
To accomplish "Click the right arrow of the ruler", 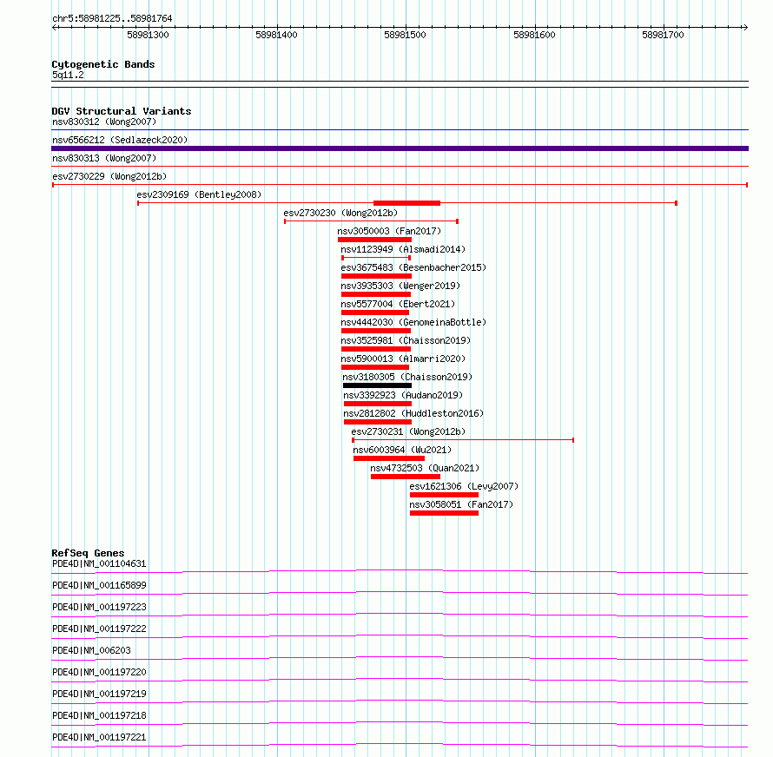I will [745, 27].
